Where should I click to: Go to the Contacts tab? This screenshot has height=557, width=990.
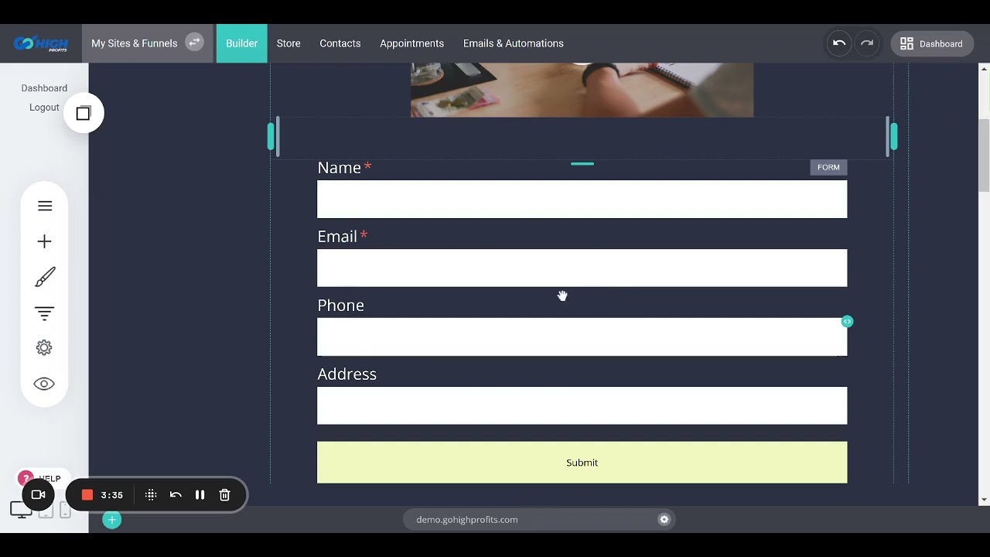click(x=340, y=43)
